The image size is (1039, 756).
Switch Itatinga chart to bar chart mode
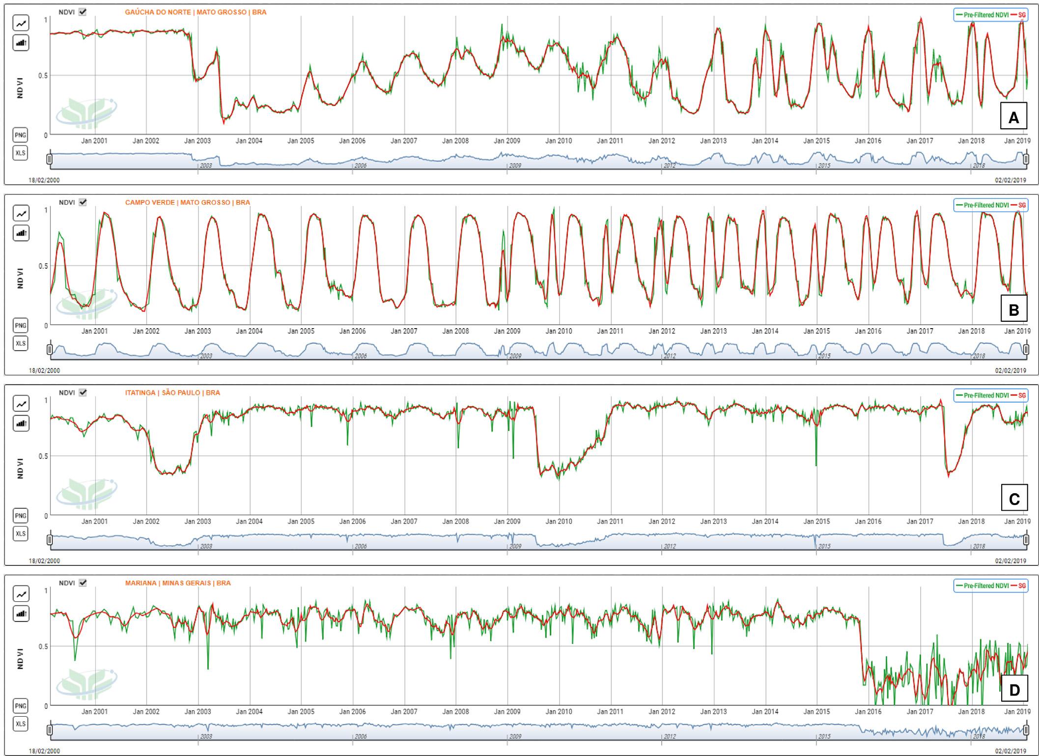[x=21, y=423]
